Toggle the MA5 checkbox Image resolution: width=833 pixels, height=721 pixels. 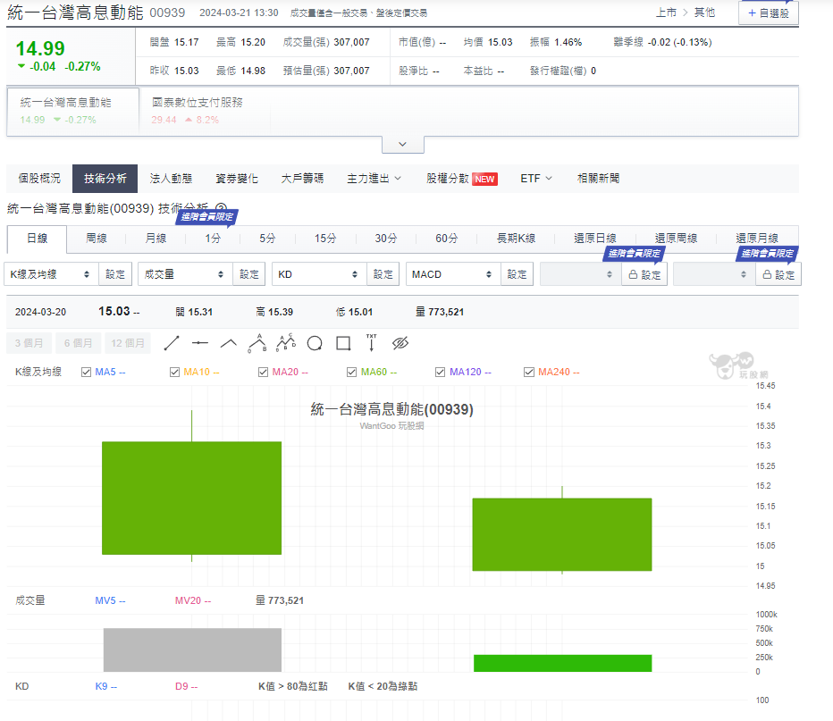(86, 373)
